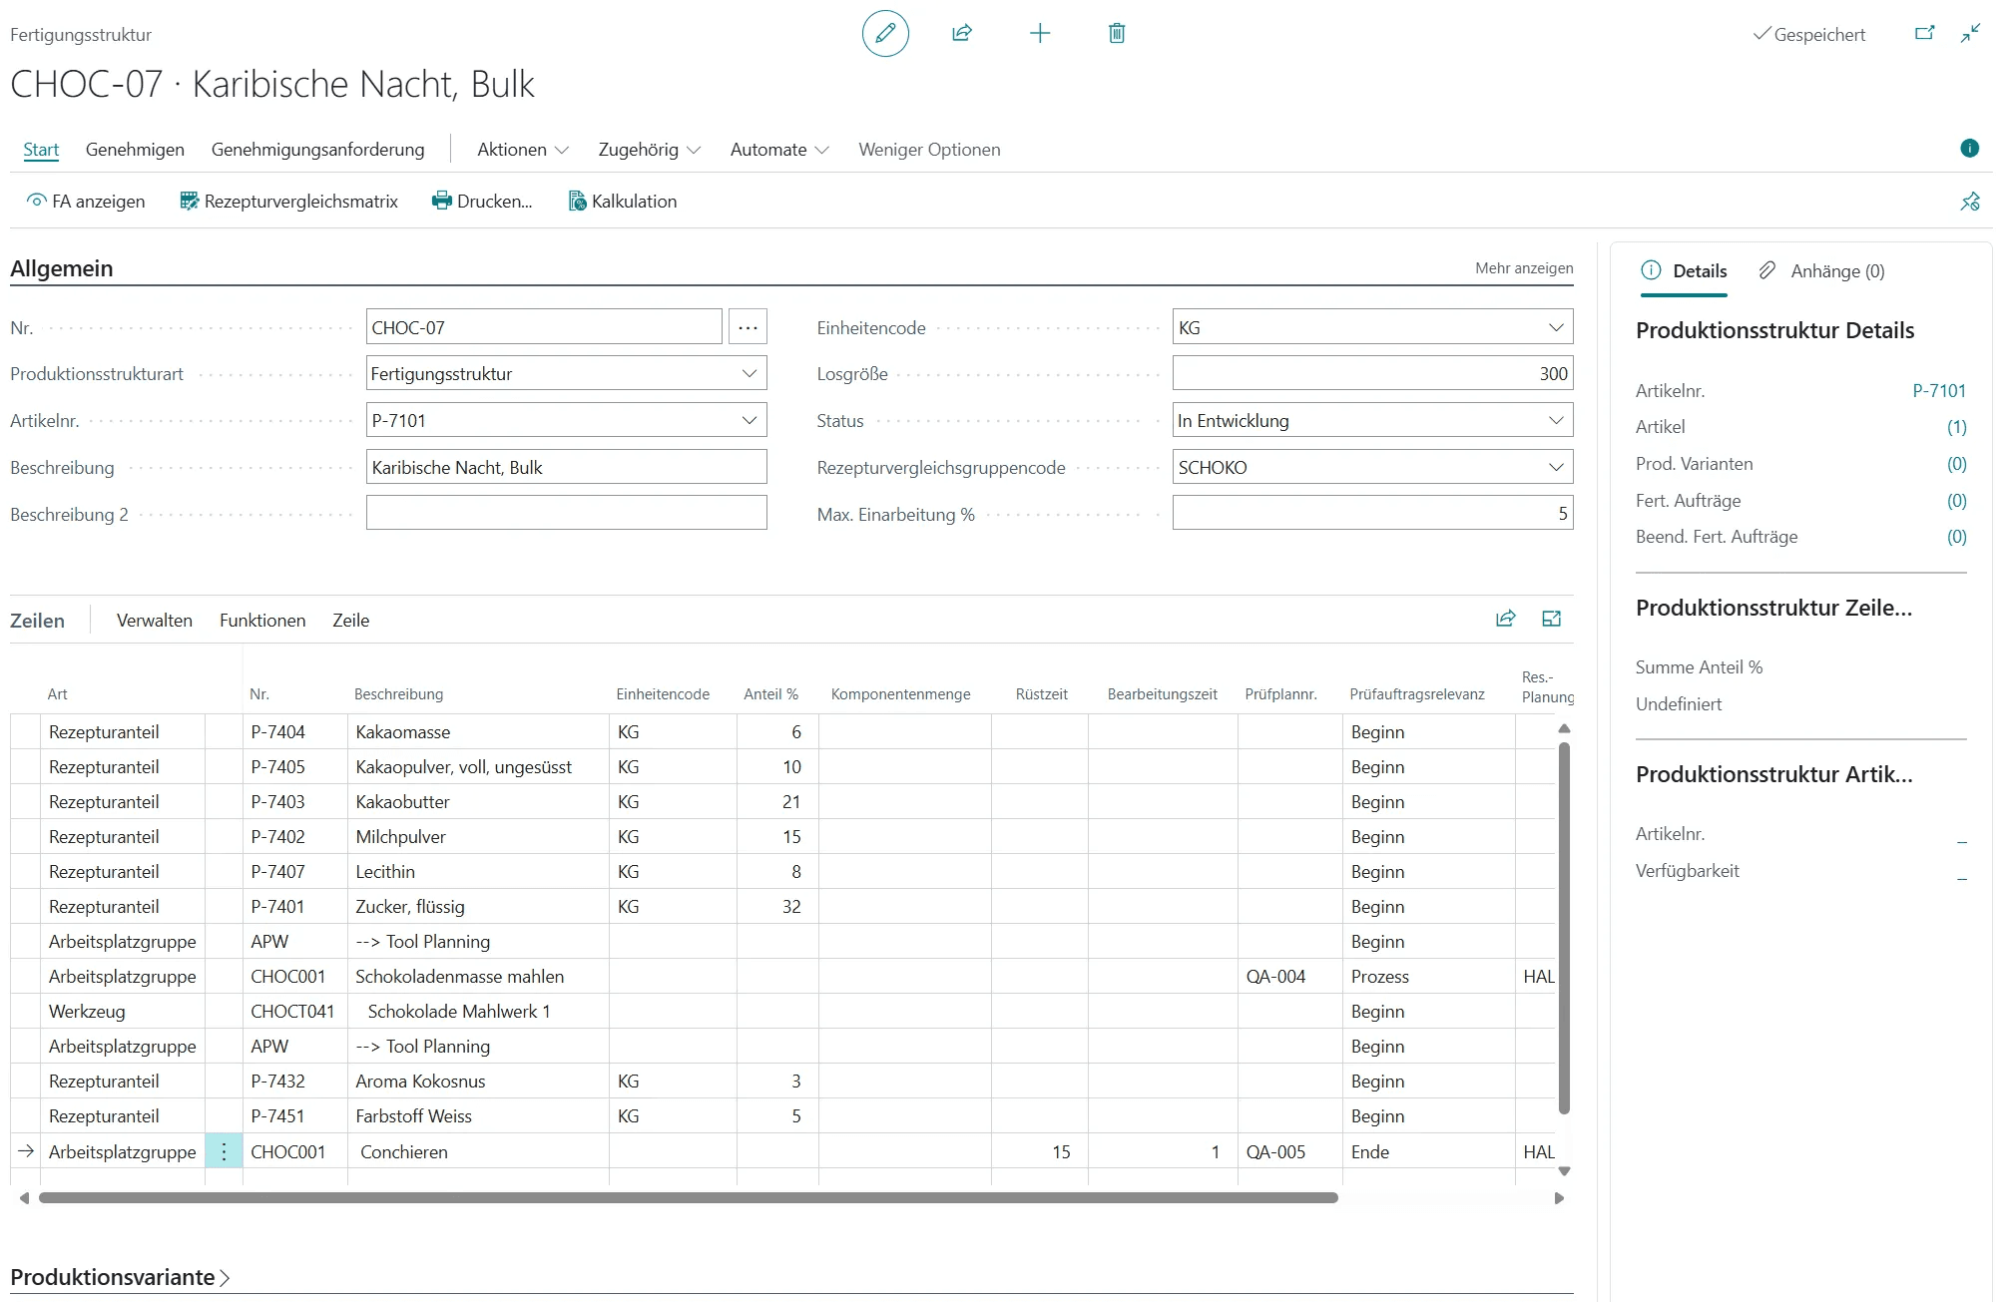Switch to Anhänge (0) tab
The image size is (2006, 1302).
1821,271
